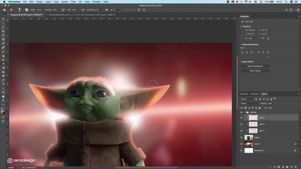301x169 pixels.
Task: Collapse the Align and Distribute section
Action: pyautogui.click(x=241, y=45)
